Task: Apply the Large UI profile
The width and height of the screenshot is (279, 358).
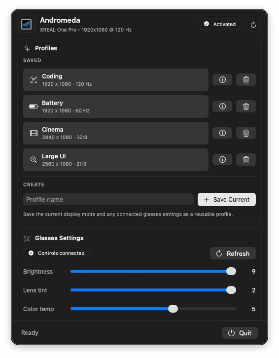Action: [x=116, y=160]
